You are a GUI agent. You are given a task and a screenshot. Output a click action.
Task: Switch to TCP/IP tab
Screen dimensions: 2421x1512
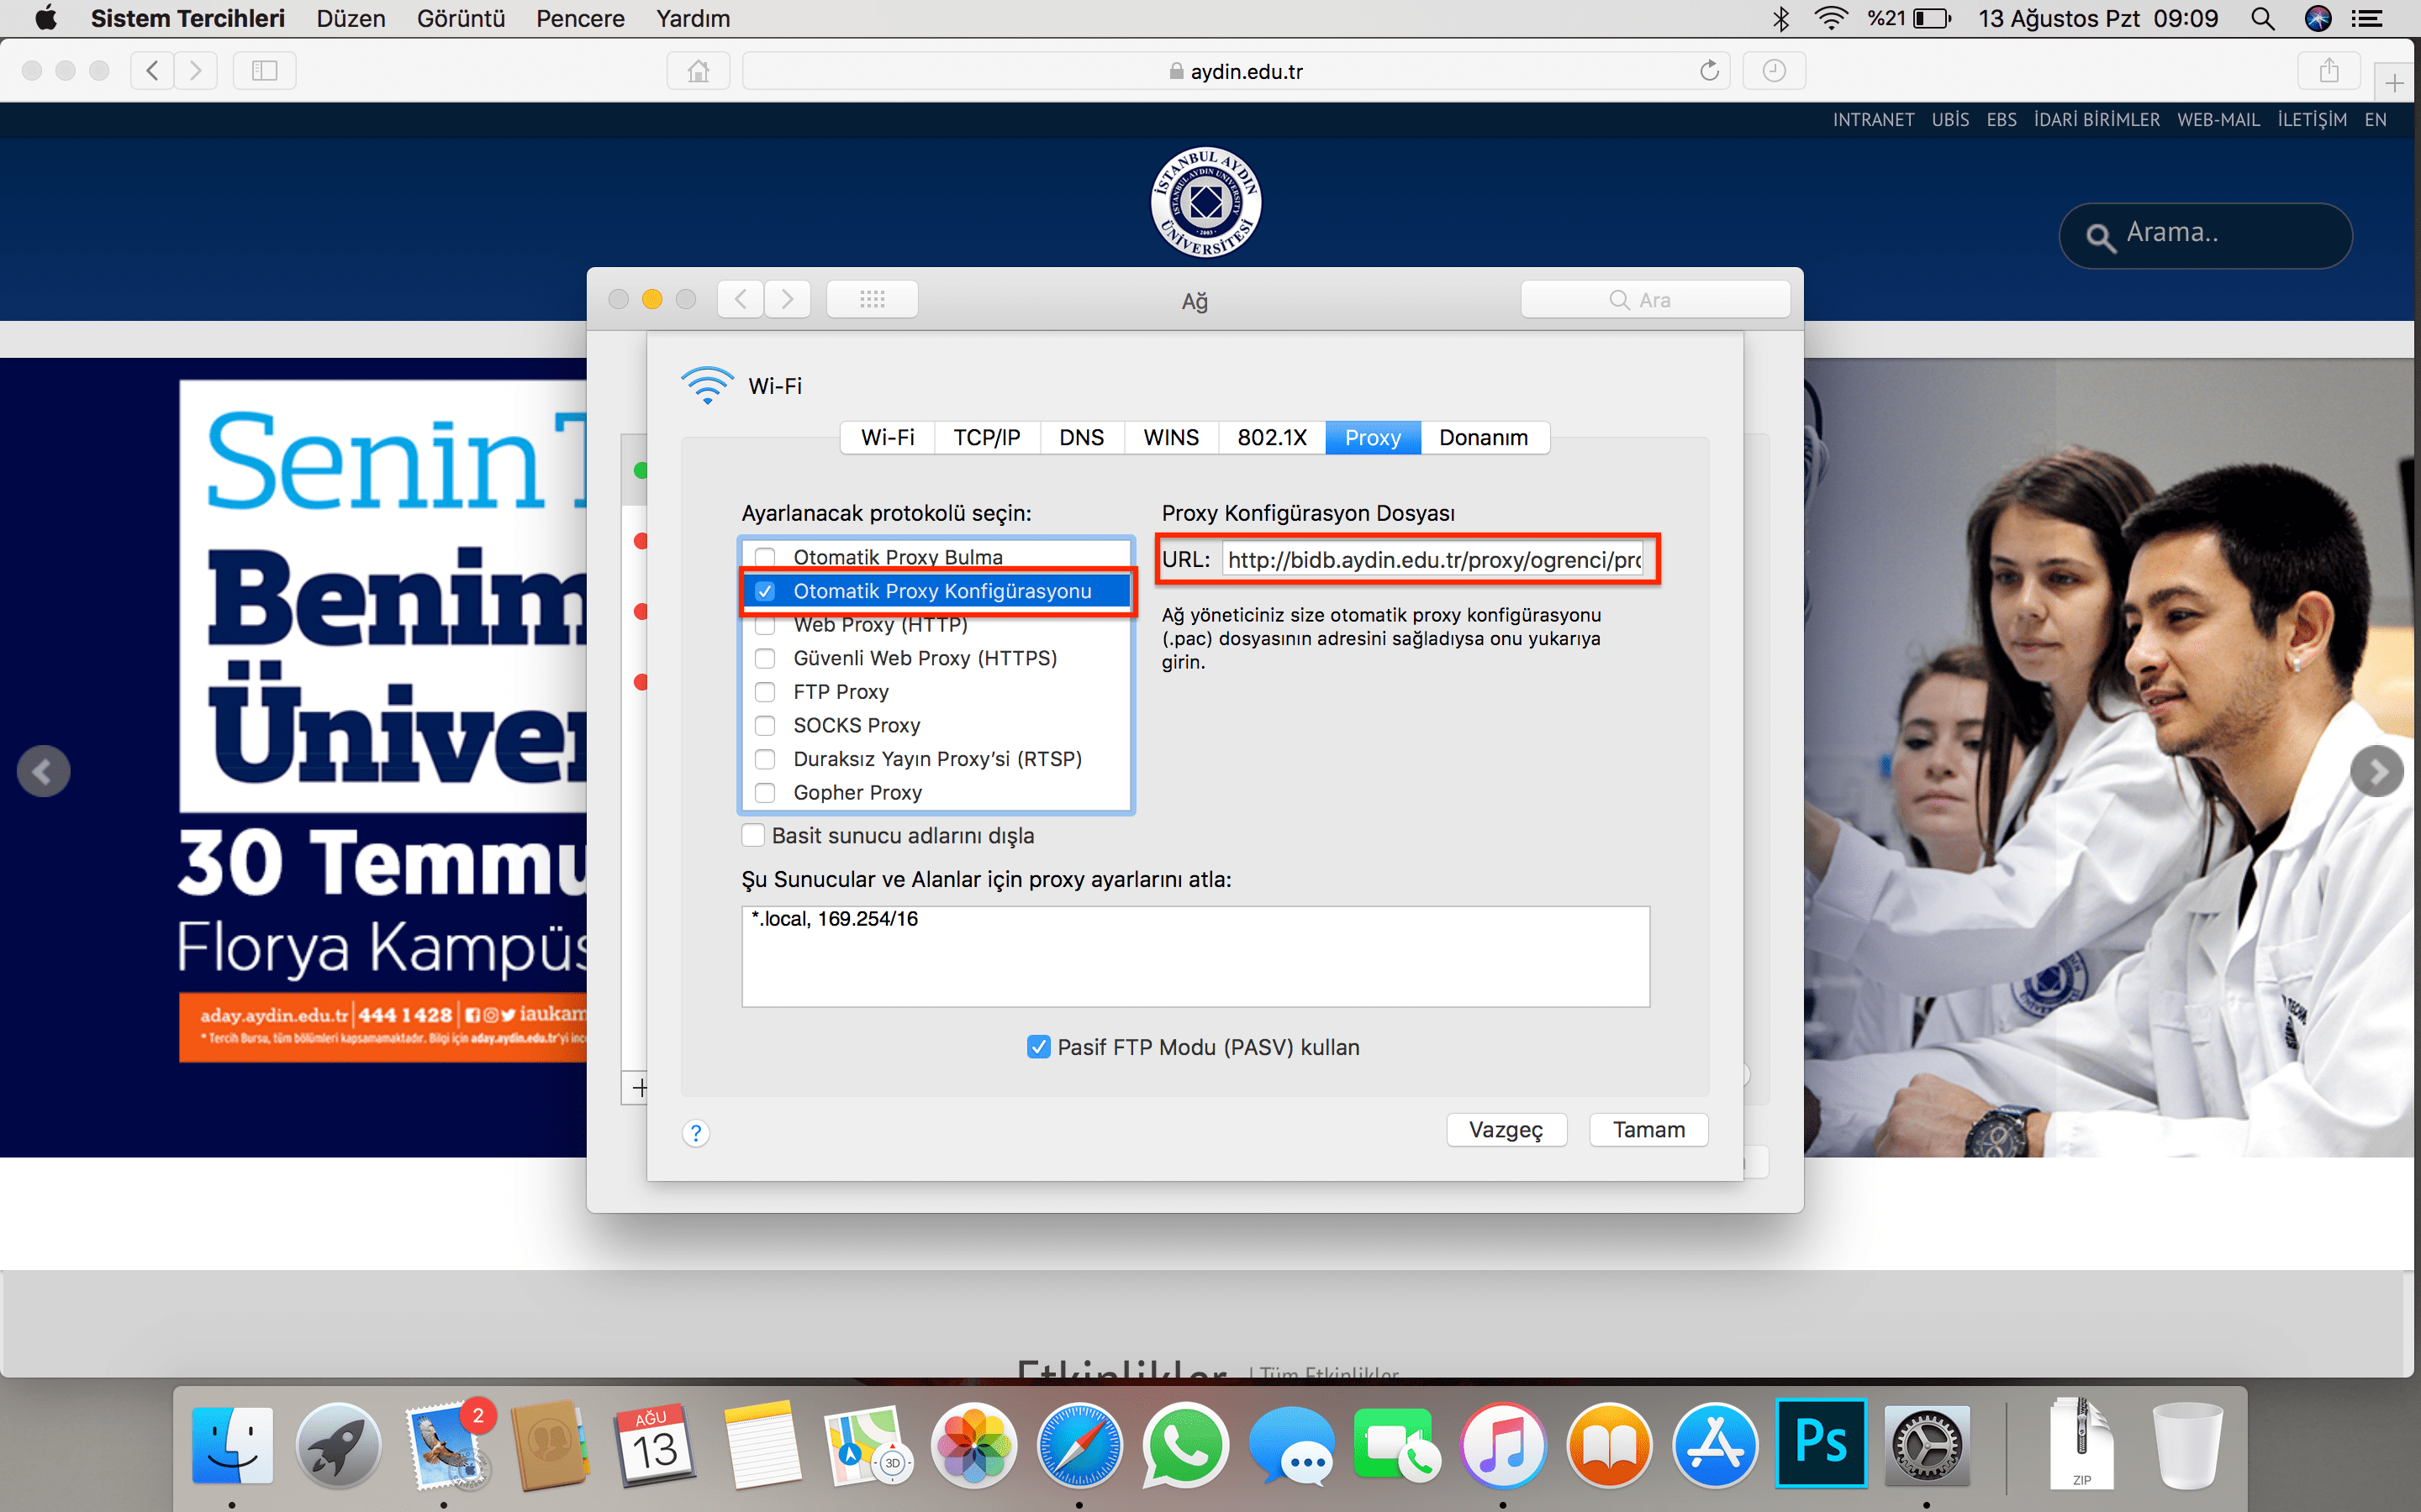[x=986, y=438]
